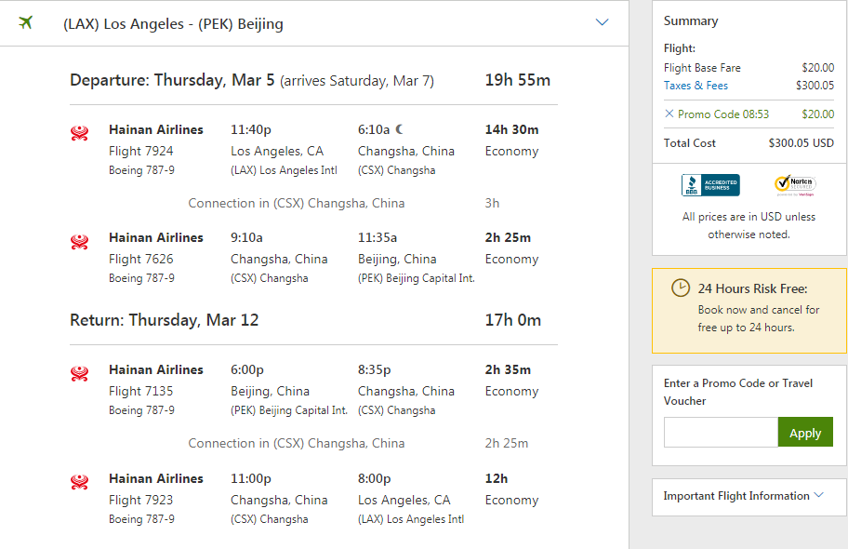Open the Taxes & Fees link
The height and width of the screenshot is (549, 848).
tap(696, 86)
